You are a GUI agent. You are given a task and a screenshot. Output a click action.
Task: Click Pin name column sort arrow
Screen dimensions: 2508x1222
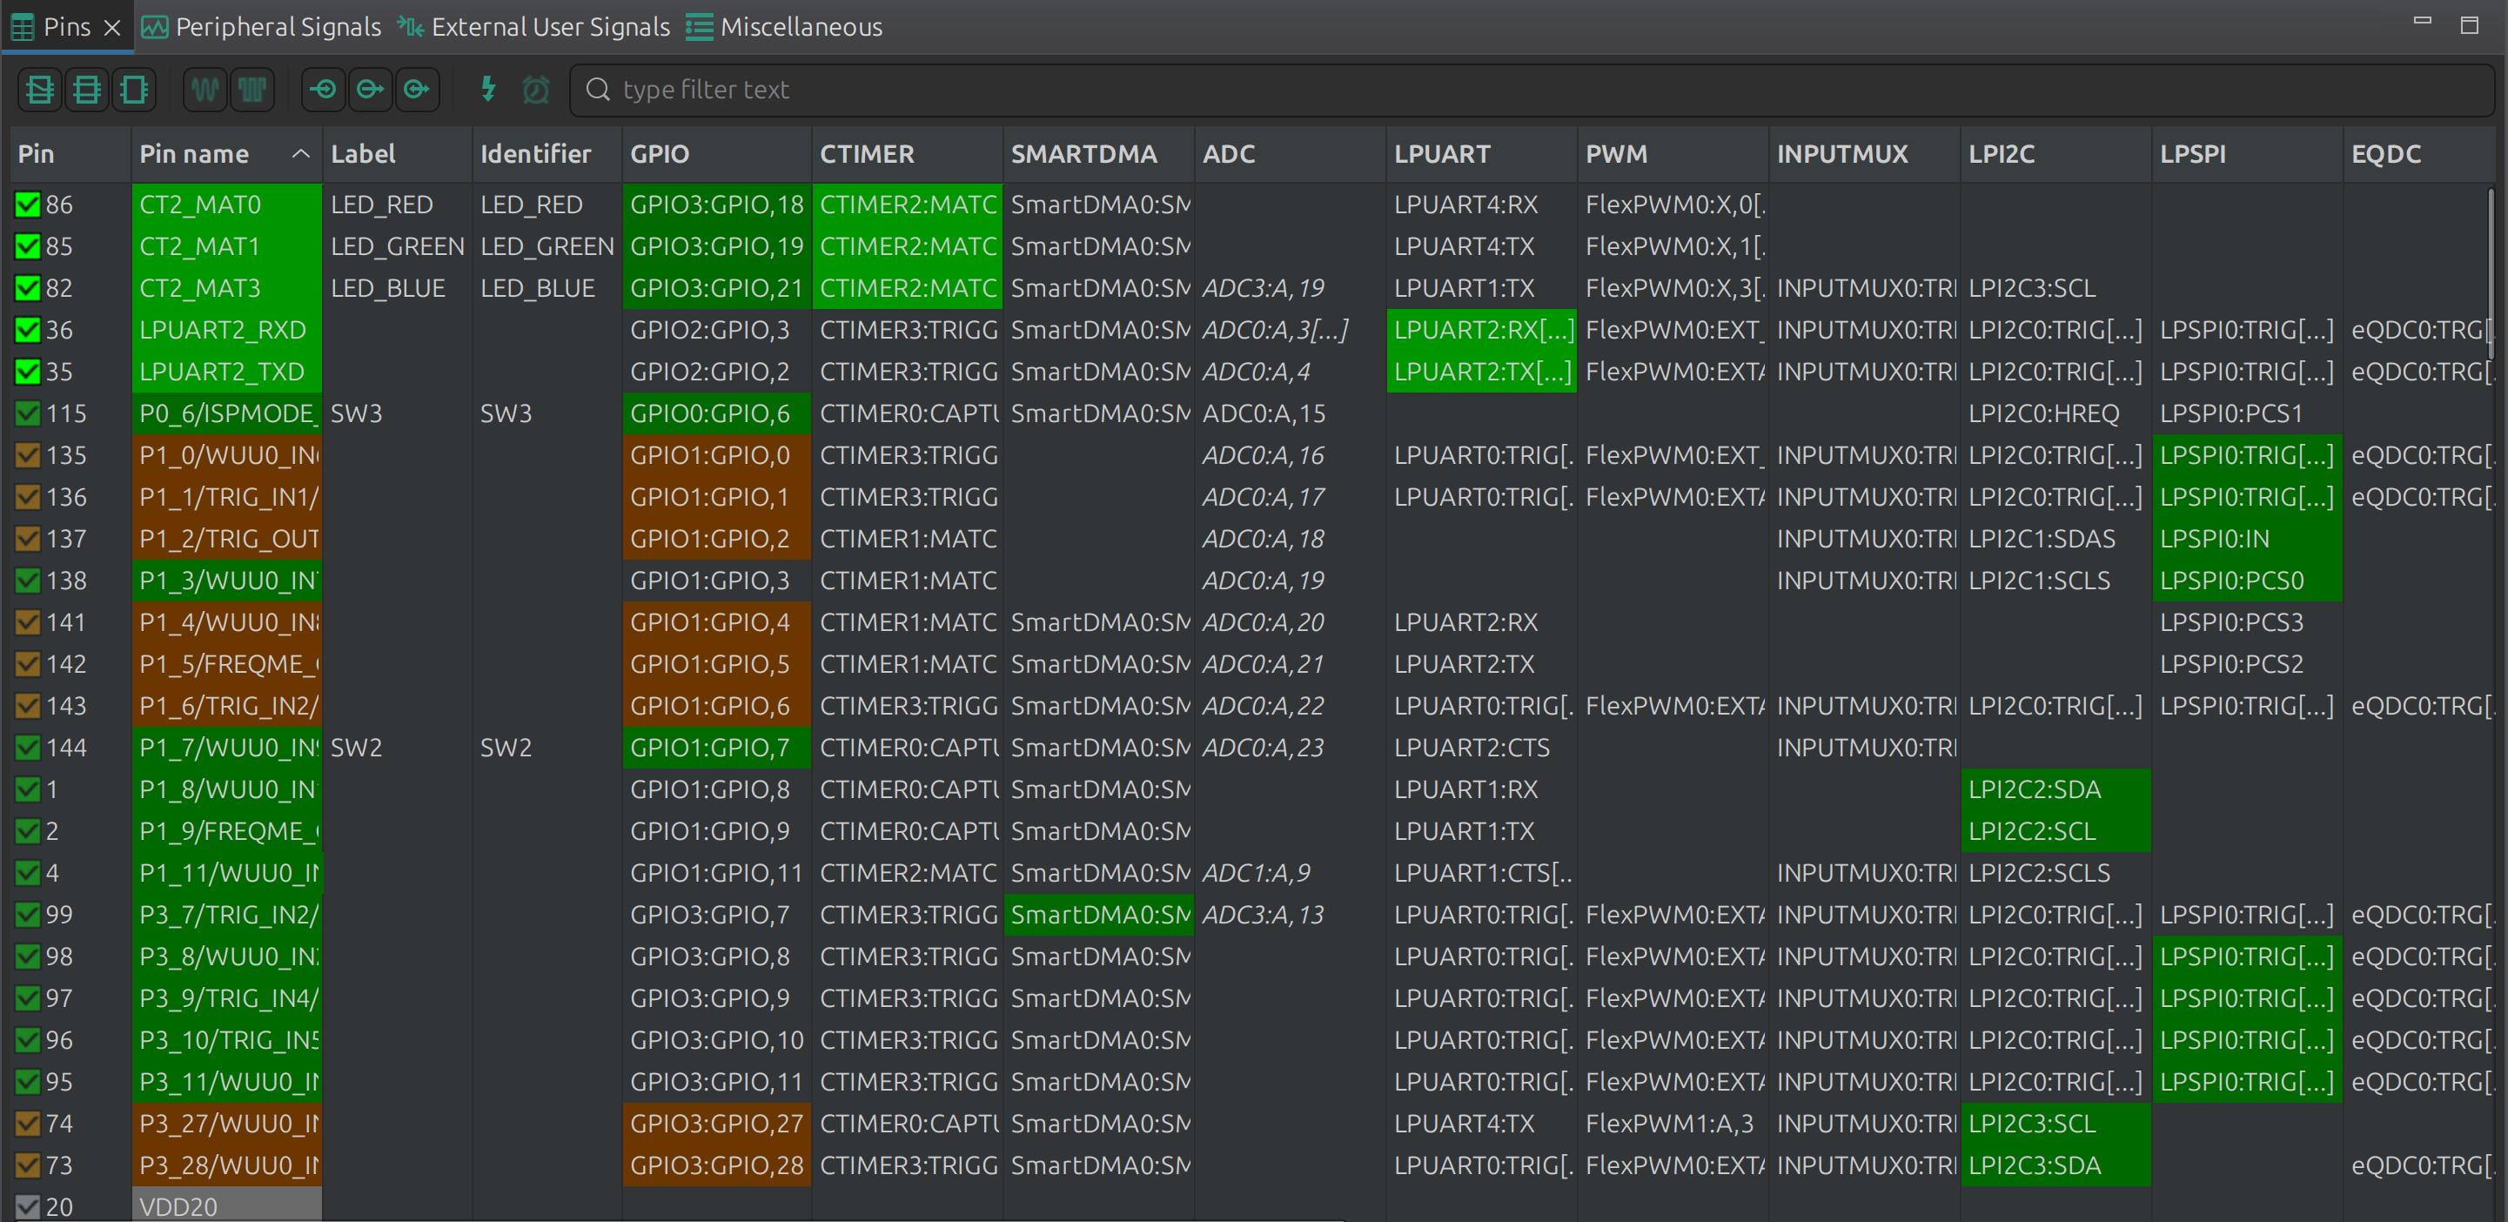point(301,154)
